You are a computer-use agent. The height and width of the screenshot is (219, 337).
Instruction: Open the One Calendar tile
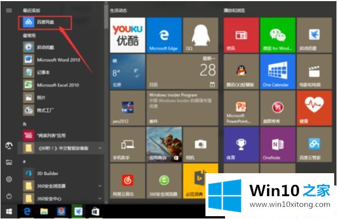tap(278, 72)
